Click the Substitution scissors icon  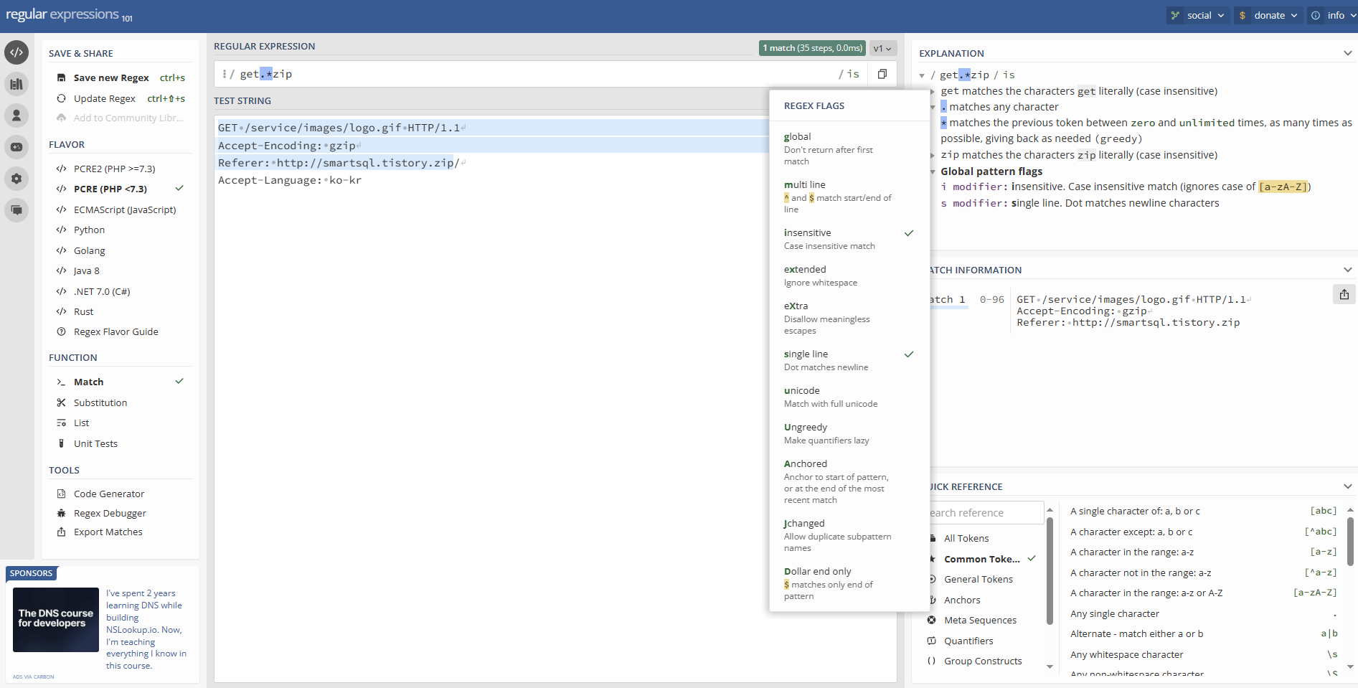[62, 402]
